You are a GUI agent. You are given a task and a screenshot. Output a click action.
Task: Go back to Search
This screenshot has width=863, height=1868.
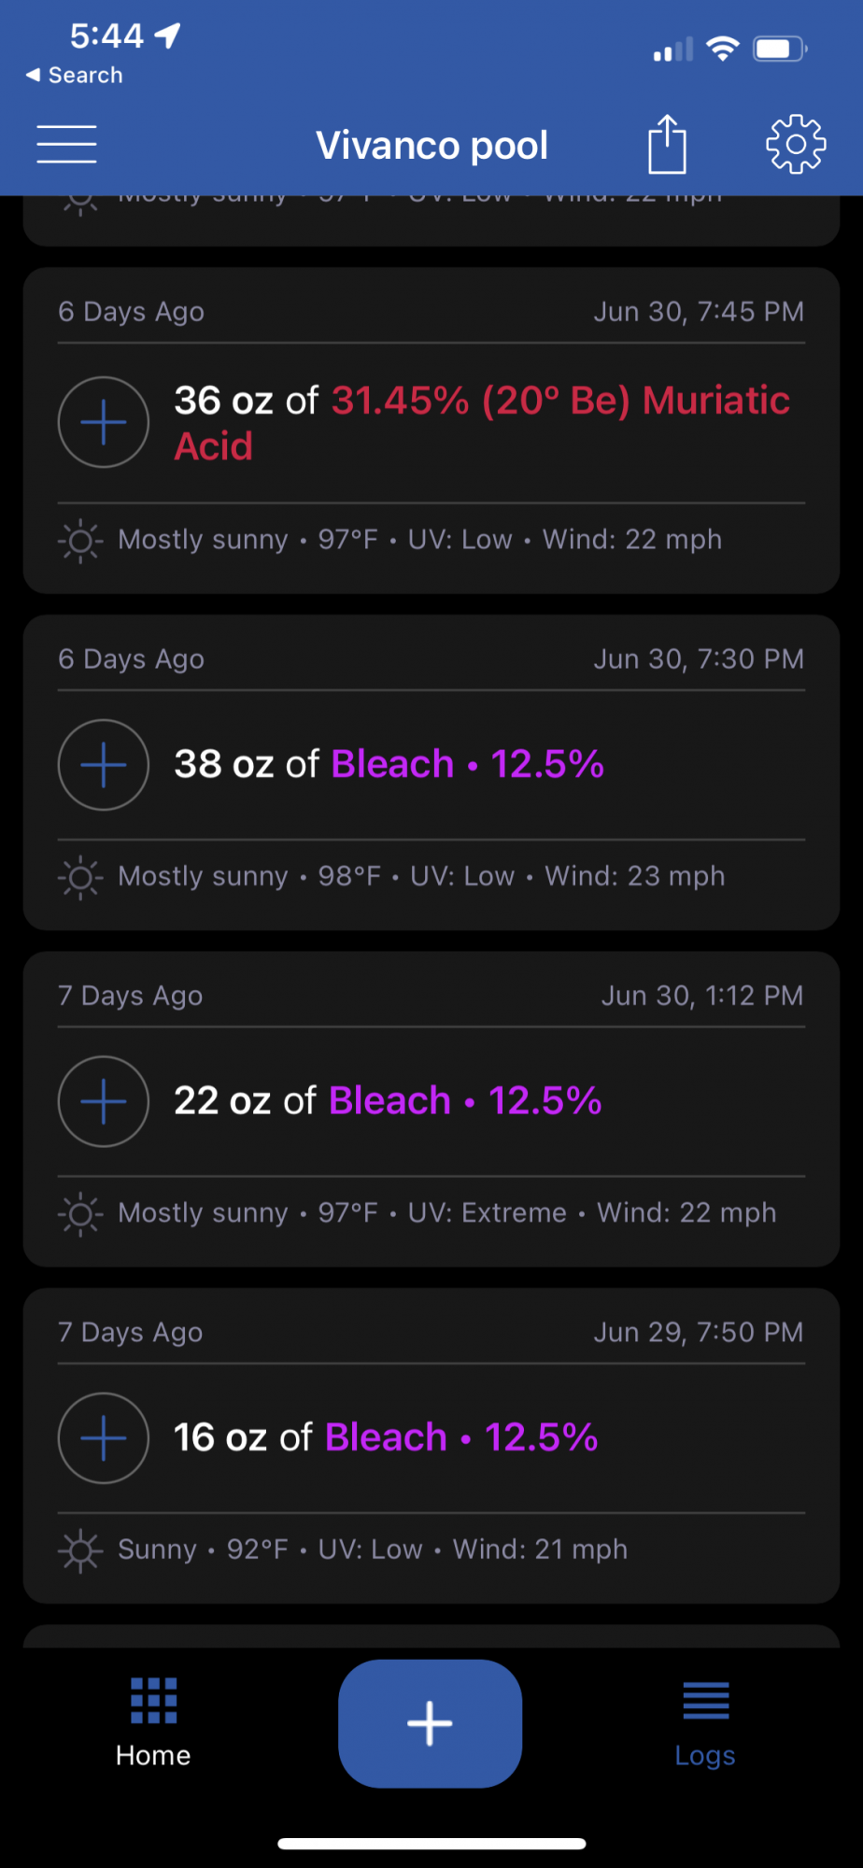74,75
